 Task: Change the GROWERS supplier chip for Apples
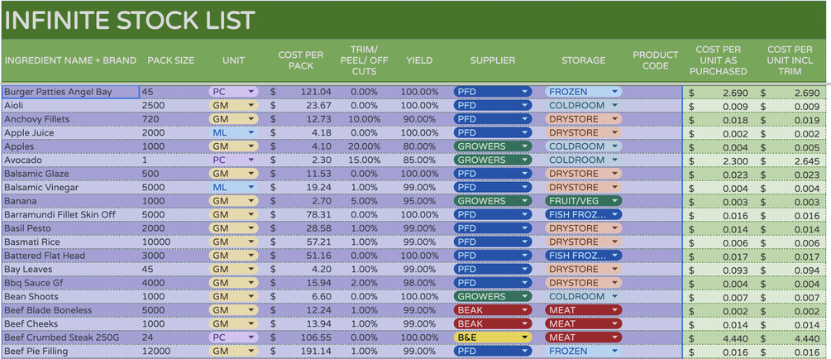tap(524, 146)
